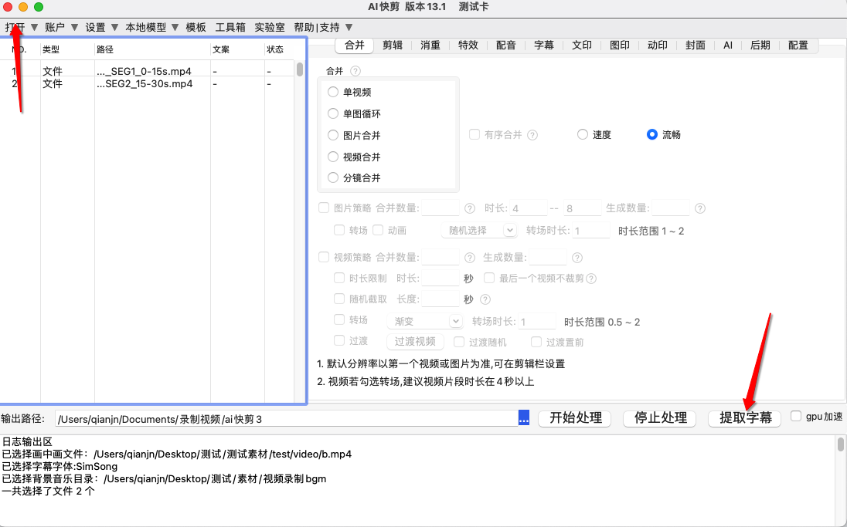Switch to the 字幕 tab
The height and width of the screenshot is (527, 847).
[544, 46]
